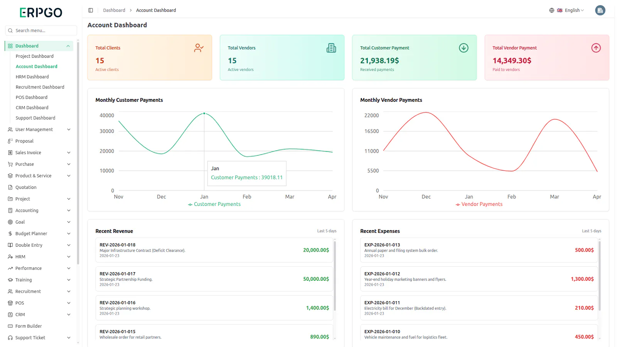
Task: Click the Quotation sidebar icon
Action: click(x=10, y=187)
